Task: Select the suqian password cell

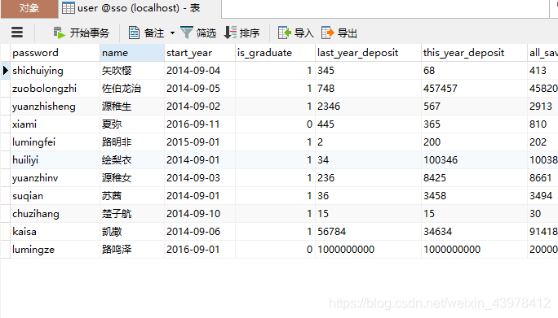Action: pyautogui.click(x=55, y=196)
